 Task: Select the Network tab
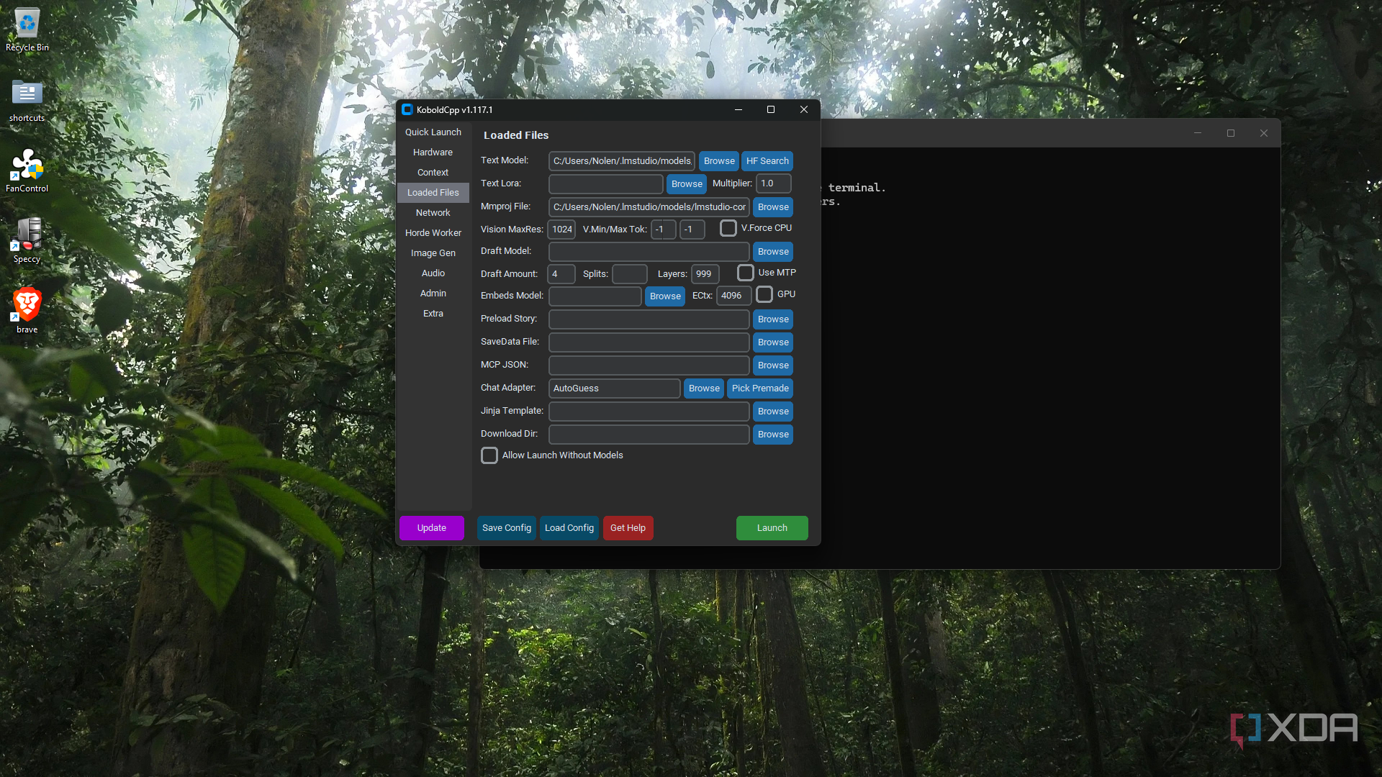(x=433, y=213)
